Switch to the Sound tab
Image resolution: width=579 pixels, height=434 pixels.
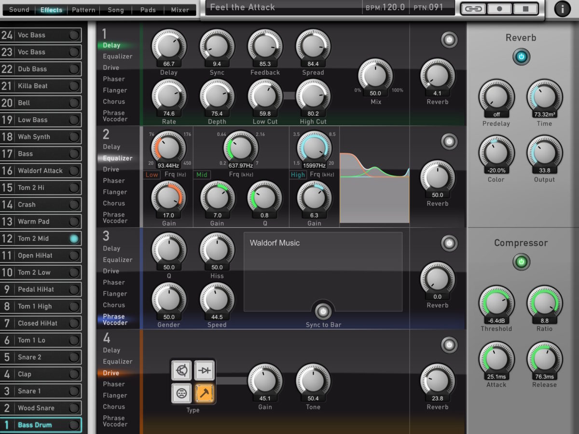coord(18,9)
